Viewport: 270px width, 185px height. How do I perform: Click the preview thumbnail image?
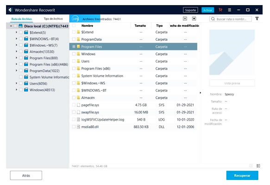click(x=232, y=52)
